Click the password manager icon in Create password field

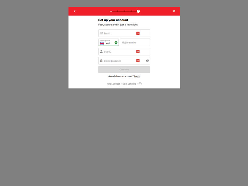coord(138,61)
